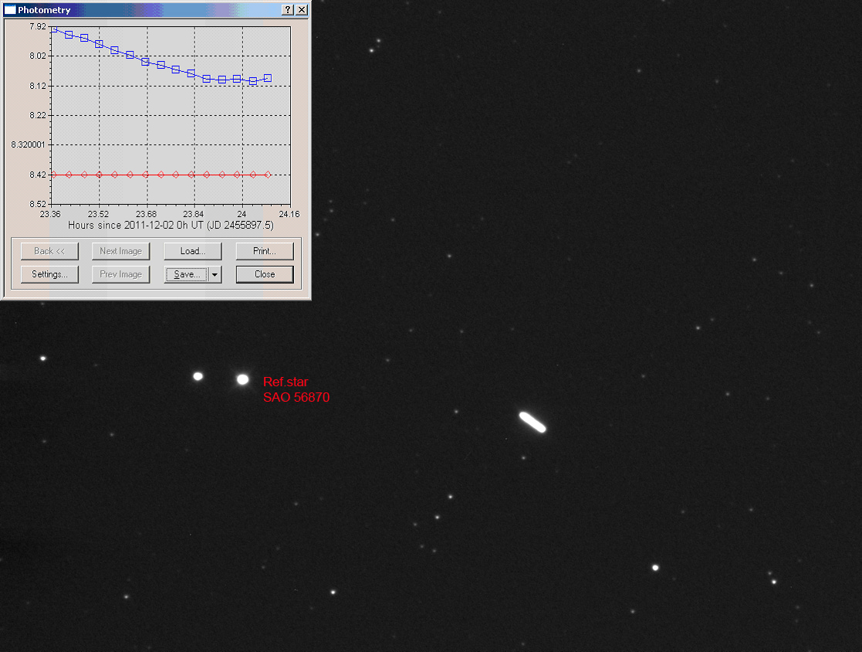Screen dimensions: 862x652
Task: Close the Photometry window with X
Action: point(302,10)
